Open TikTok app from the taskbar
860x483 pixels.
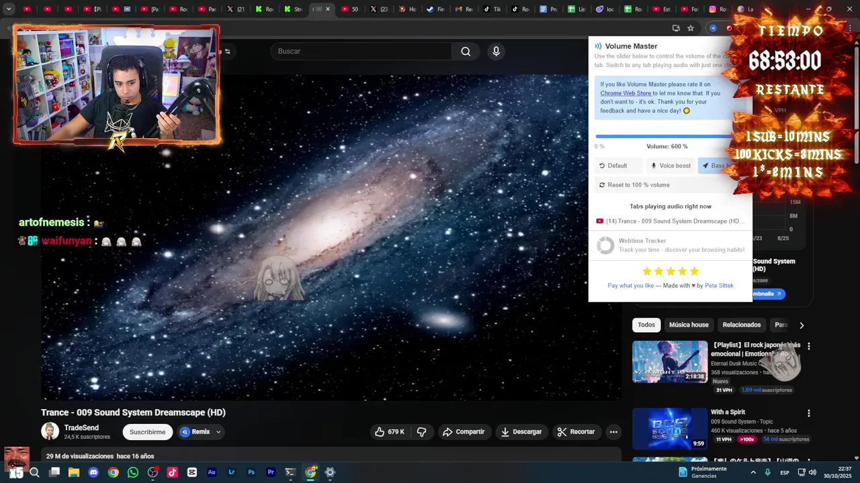pyautogui.click(x=173, y=472)
